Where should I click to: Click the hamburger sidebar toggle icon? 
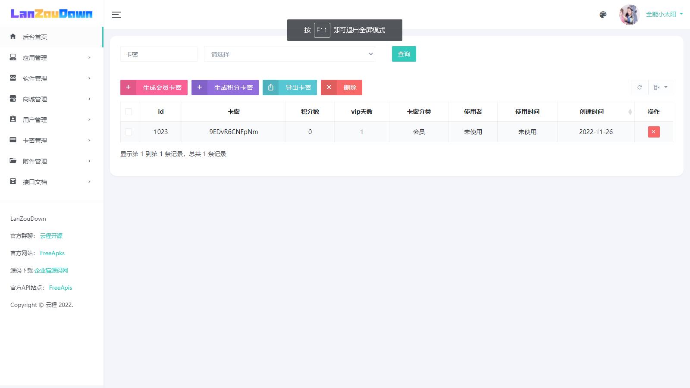click(116, 15)
